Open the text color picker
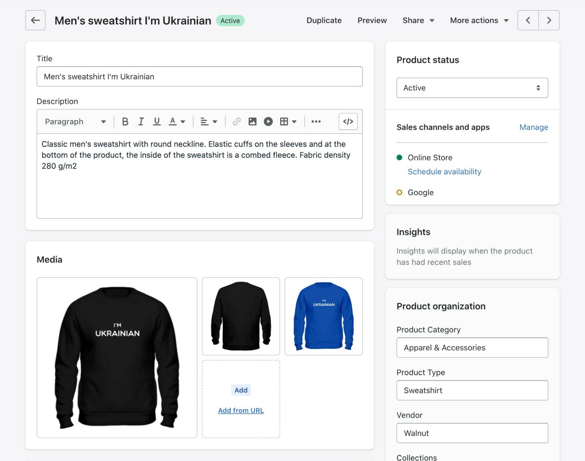 point(177,122)
